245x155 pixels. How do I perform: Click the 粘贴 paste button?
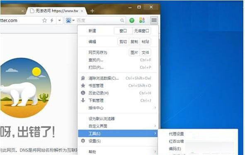coord(146,42)
